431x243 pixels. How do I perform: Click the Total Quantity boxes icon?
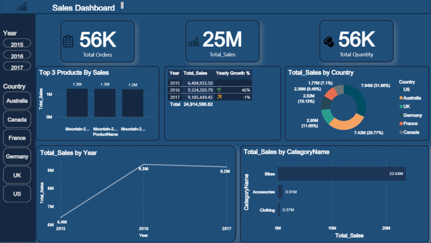tap(329, 41)
